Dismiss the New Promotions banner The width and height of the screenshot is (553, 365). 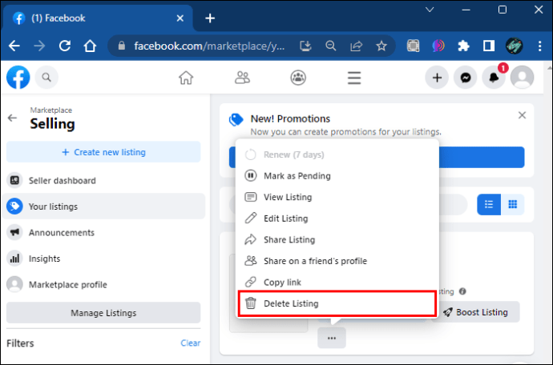522,115
